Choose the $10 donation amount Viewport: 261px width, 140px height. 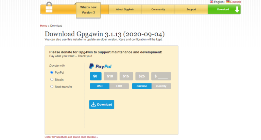110,76
